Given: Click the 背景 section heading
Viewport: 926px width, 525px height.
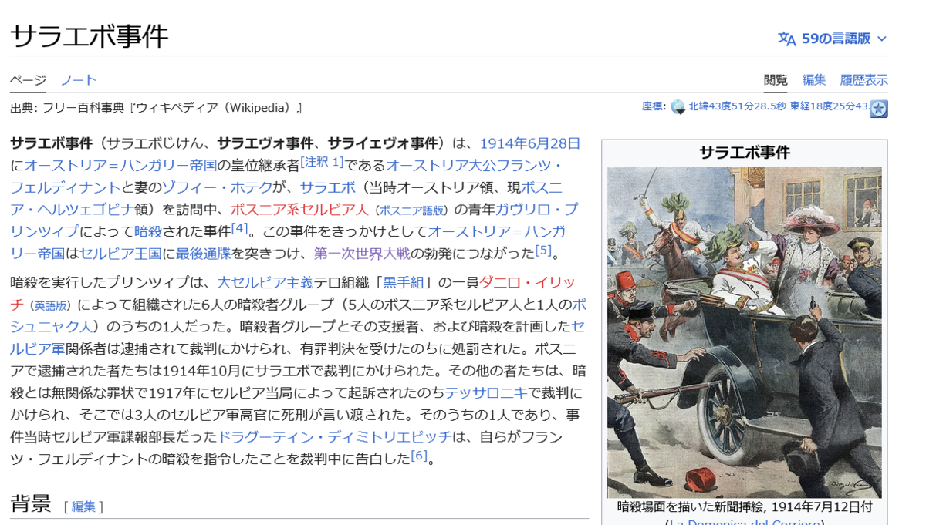Looking at the screenshot, I should 31,504.
